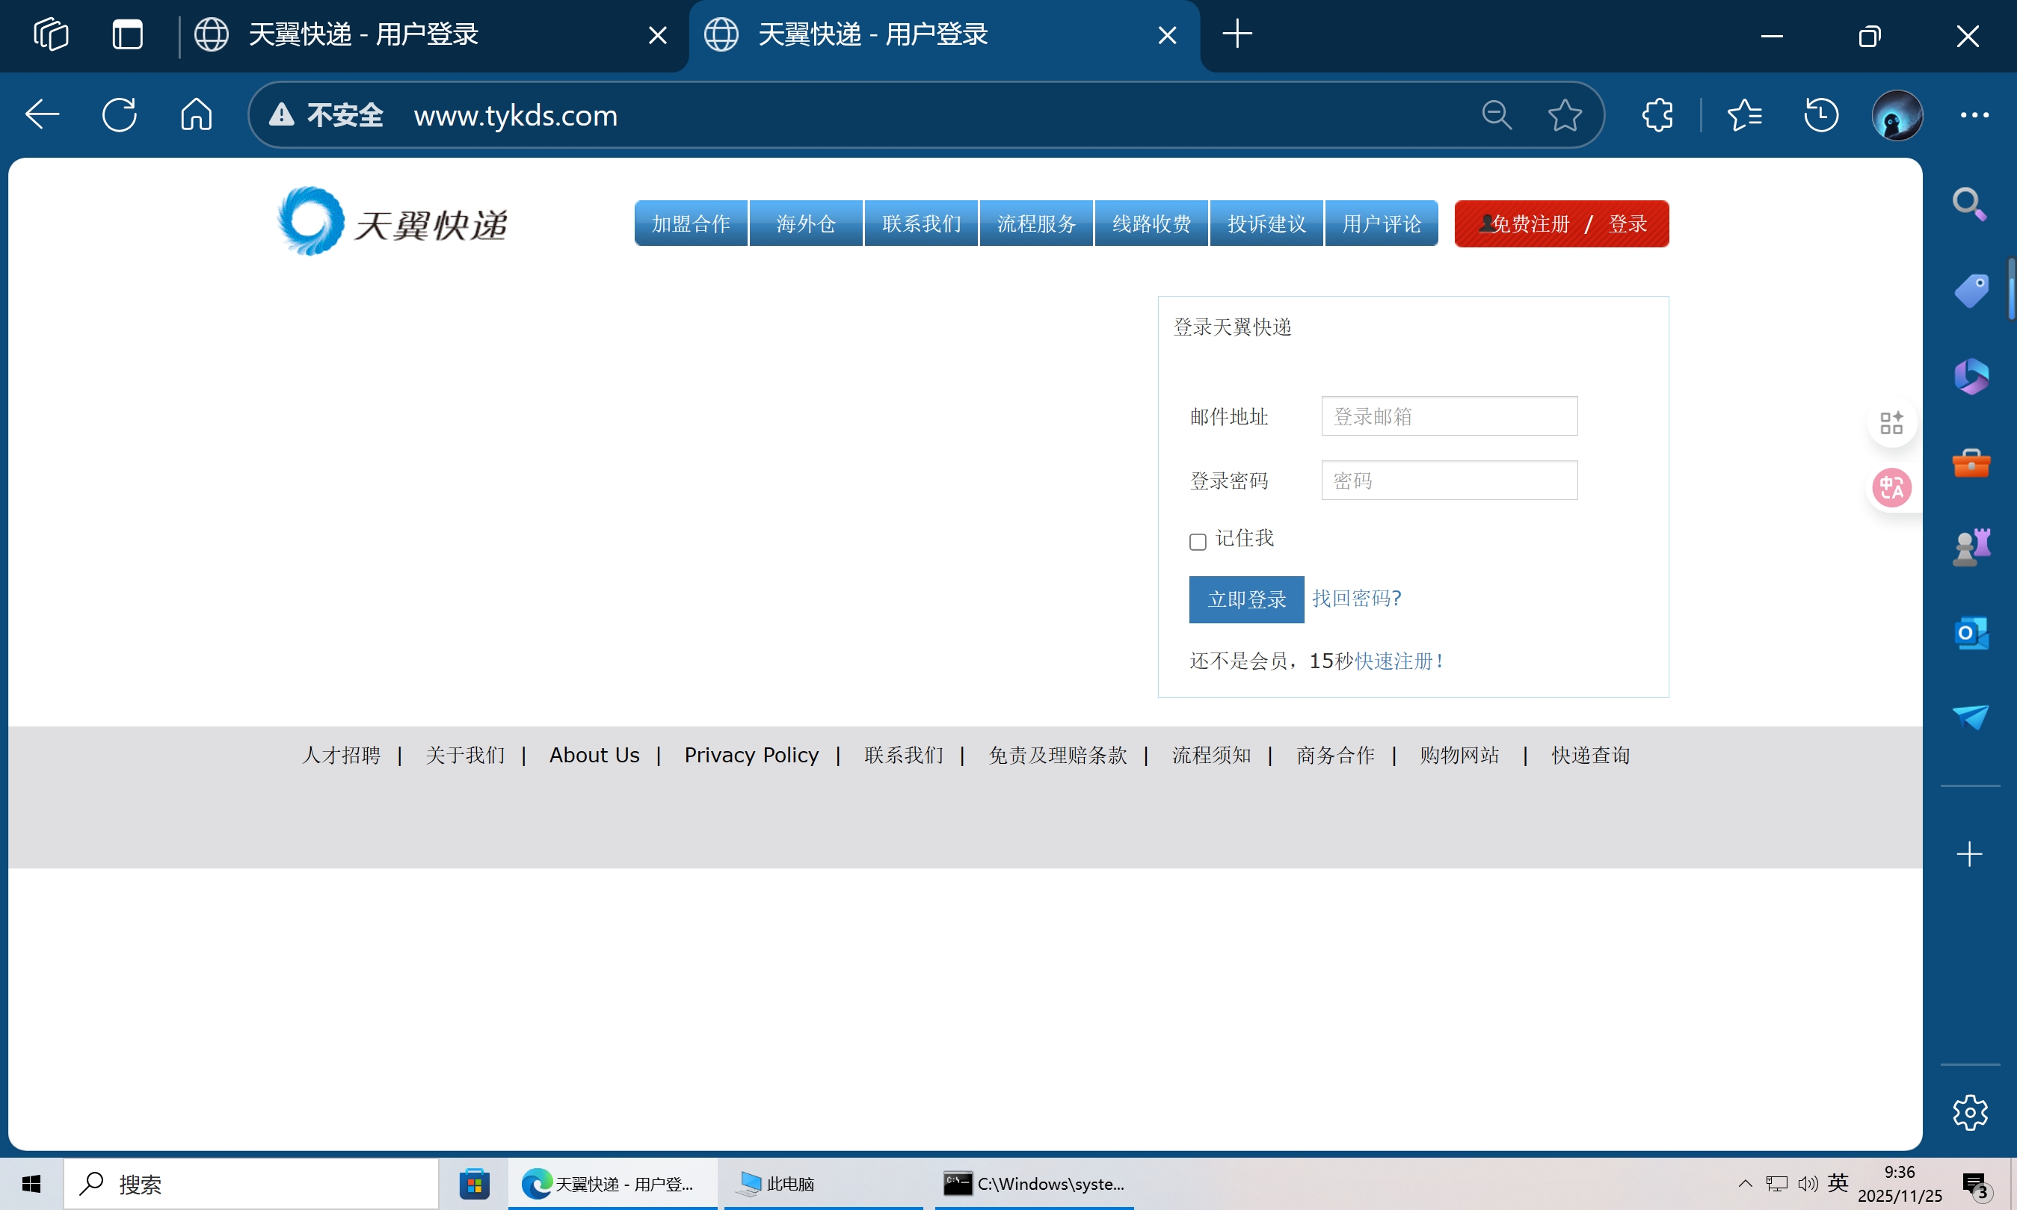Image resolution: width=2017 pixels, height=1210 pixels.
Task: Expand the system tray hidden icons chevron
Action: tap(1745, 1183)
